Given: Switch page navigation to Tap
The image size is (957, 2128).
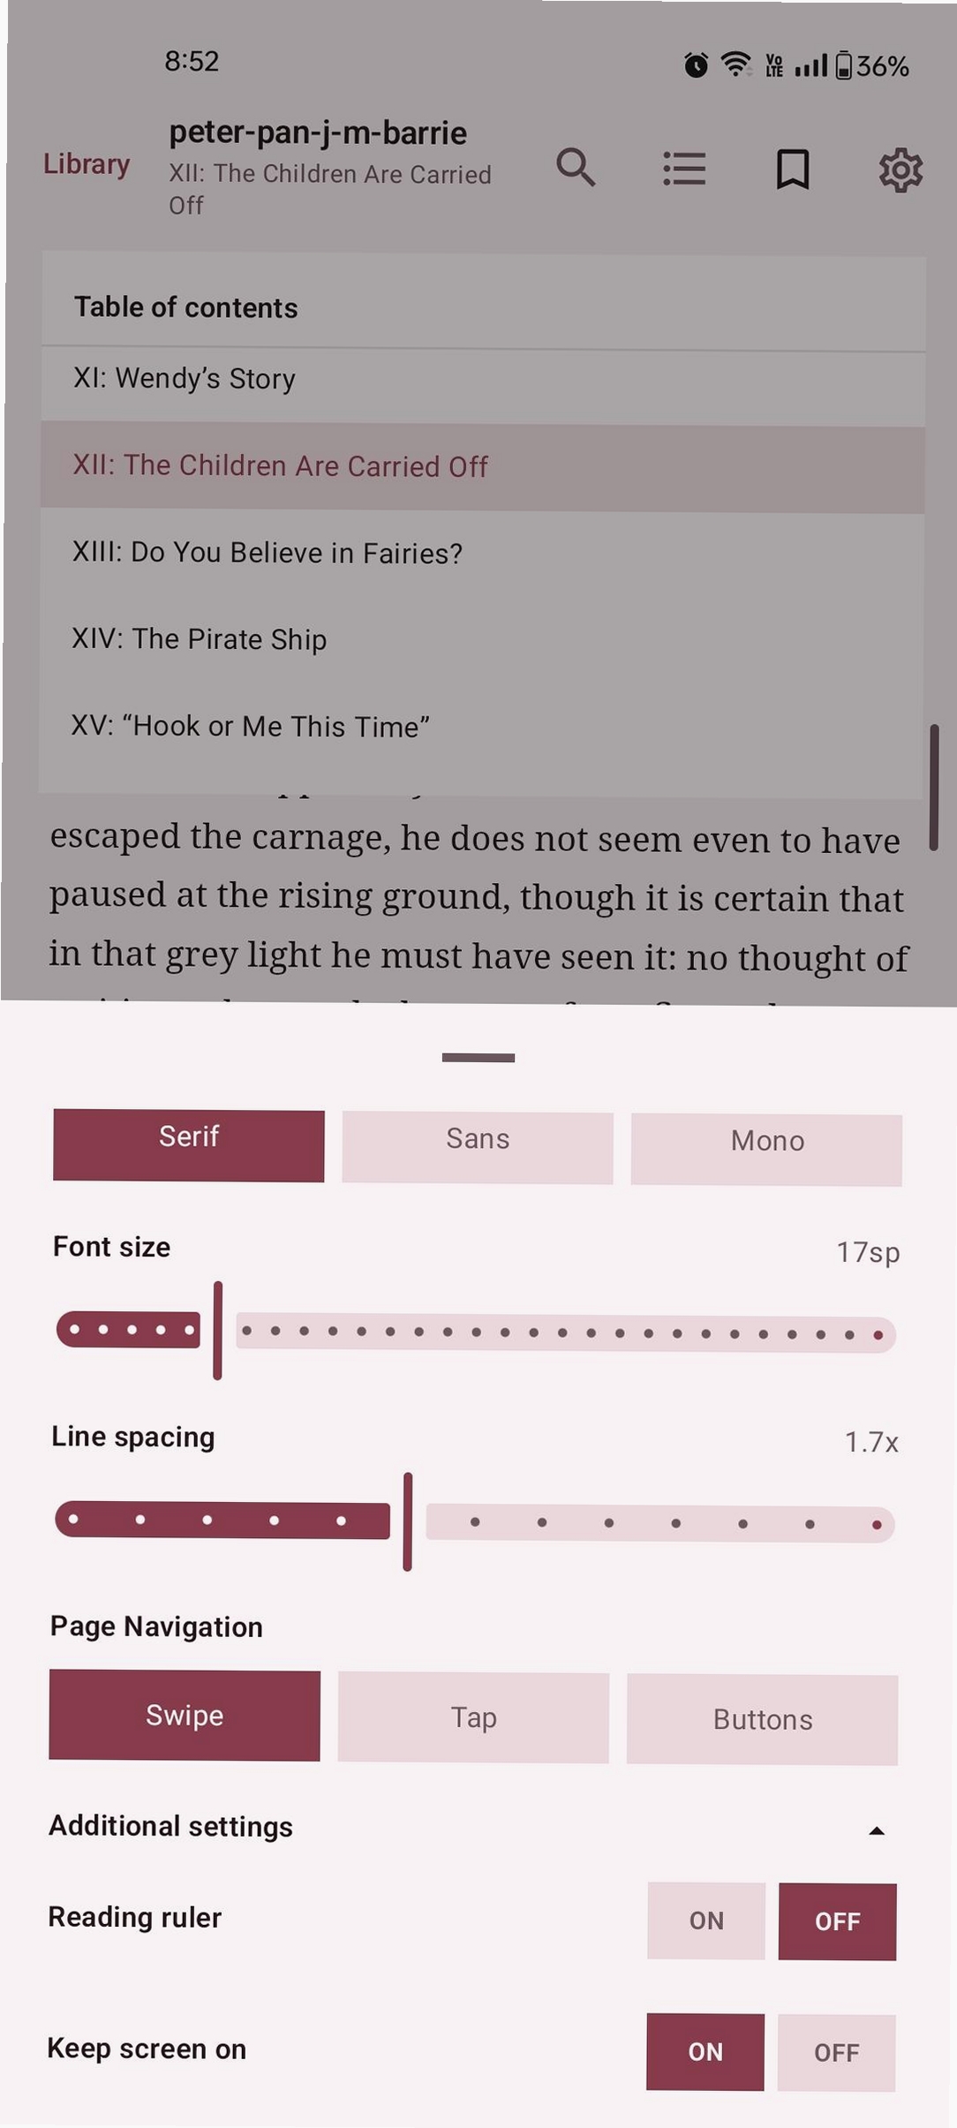Looking at the screenshot, I should point(473,1717).
